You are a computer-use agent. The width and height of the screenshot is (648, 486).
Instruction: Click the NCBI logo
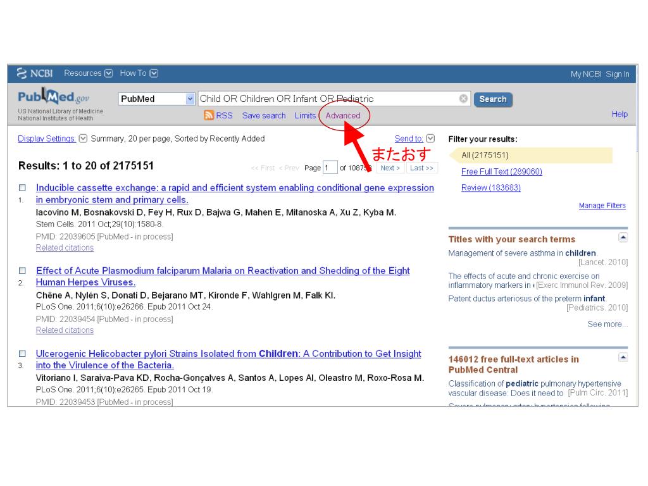35,73
